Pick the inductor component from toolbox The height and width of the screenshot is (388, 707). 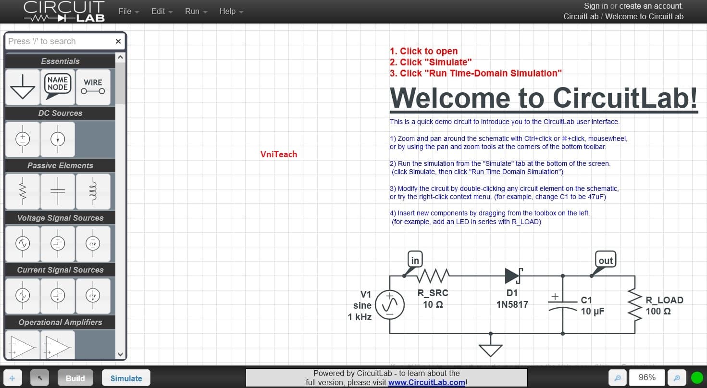click(93, 191)
